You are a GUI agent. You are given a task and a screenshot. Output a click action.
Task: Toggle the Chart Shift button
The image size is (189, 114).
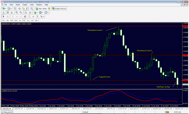tap(30, 12)
